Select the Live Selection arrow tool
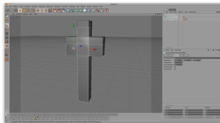The height and width of the screenshot is (123, 220). coord(16,10)
